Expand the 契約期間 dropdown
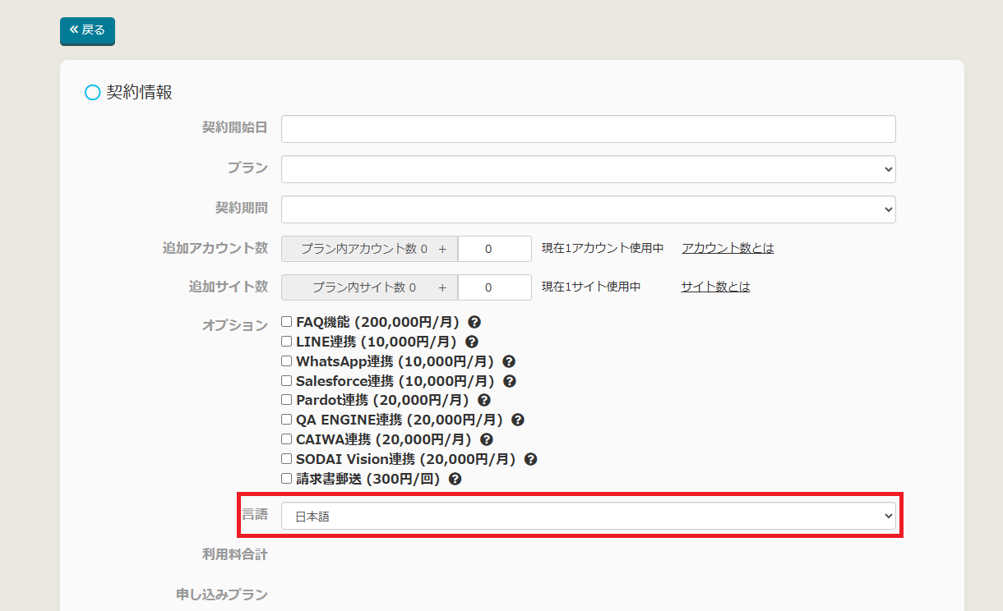The width and height of the screenshot is (1003, 611). coord(588,209)
